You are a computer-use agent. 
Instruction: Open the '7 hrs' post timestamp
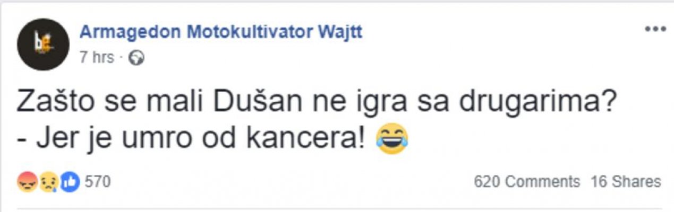(97, 58)
